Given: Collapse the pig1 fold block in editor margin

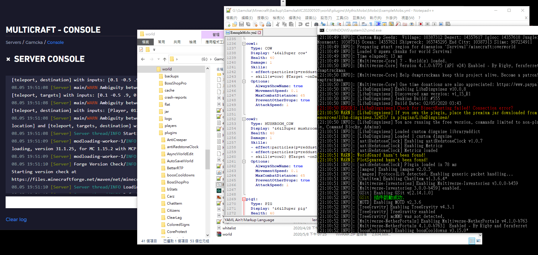Looking at the screenshot, I should (x=244, y=199).
